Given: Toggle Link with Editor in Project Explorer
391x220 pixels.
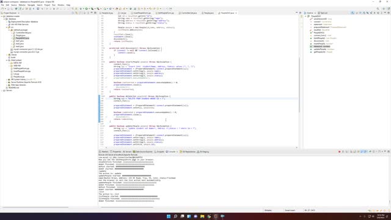Looking at the screenshot, I should [x=77, y=13].
